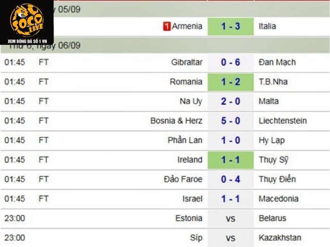Click the Phần Lan team name
This screenshot has width=330, height=247.
(185, 140)
